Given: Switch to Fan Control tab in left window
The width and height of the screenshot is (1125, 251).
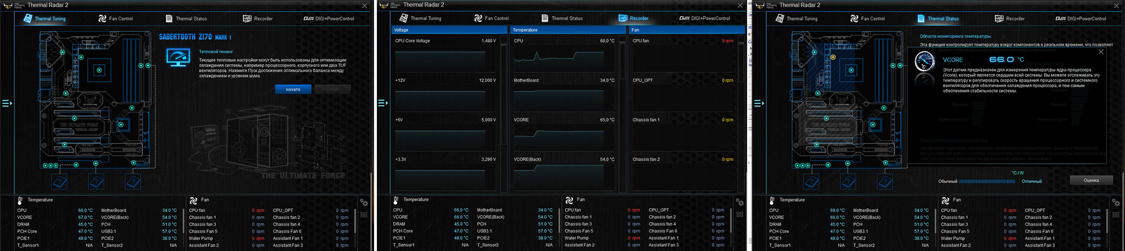Looking at the screenshot, I should point(115,19).
